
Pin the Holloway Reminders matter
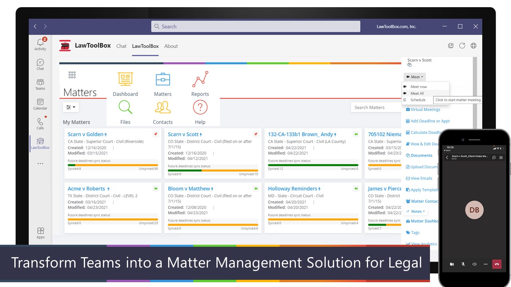point(356,189)
